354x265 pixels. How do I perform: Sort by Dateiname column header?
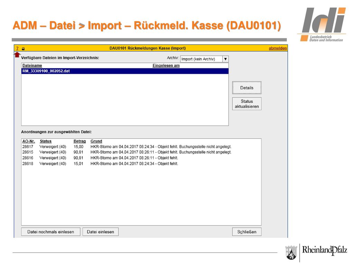(x=32, y=66)
